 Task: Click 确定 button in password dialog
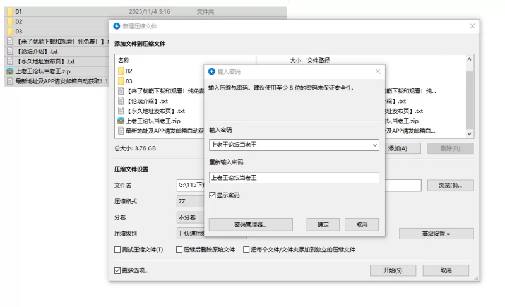323,224
